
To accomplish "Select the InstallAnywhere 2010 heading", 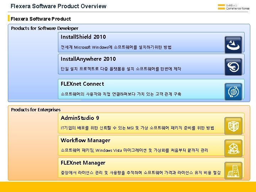I will [x=88, y=59].
